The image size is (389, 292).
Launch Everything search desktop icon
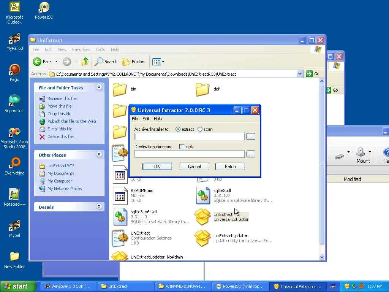14,166
